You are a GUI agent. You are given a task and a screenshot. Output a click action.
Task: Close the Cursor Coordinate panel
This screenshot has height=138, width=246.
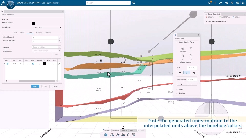(x=244, y=14)
